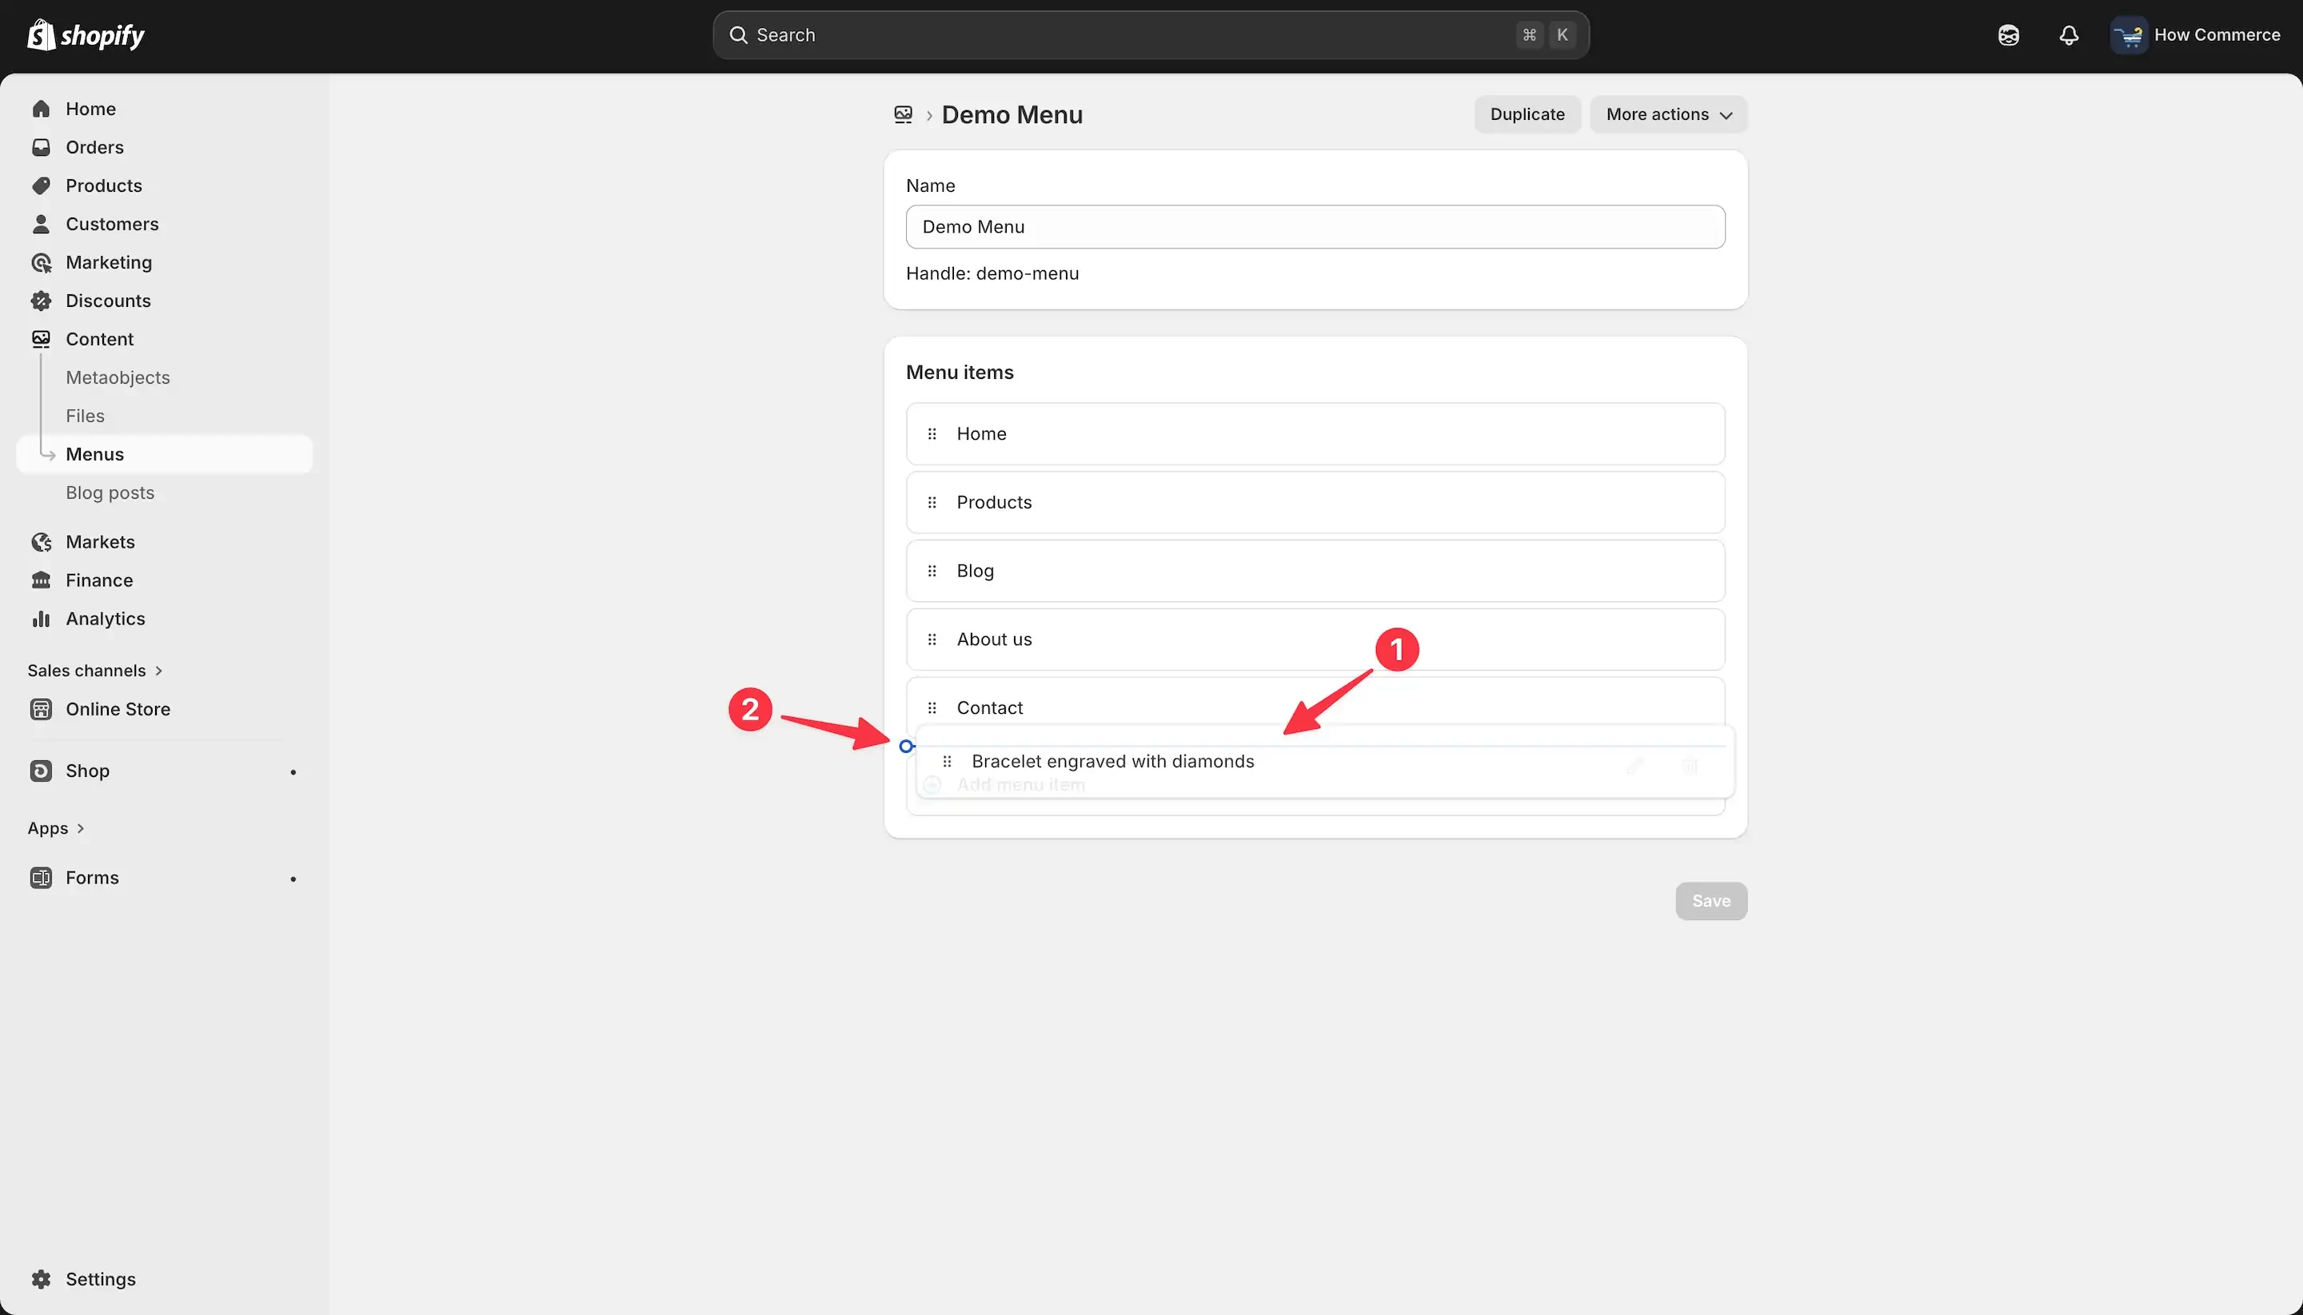Click the 'Handle: demo-menu' text
The width and height of the screenshot is (2303, 1315).
click(992, 273)
